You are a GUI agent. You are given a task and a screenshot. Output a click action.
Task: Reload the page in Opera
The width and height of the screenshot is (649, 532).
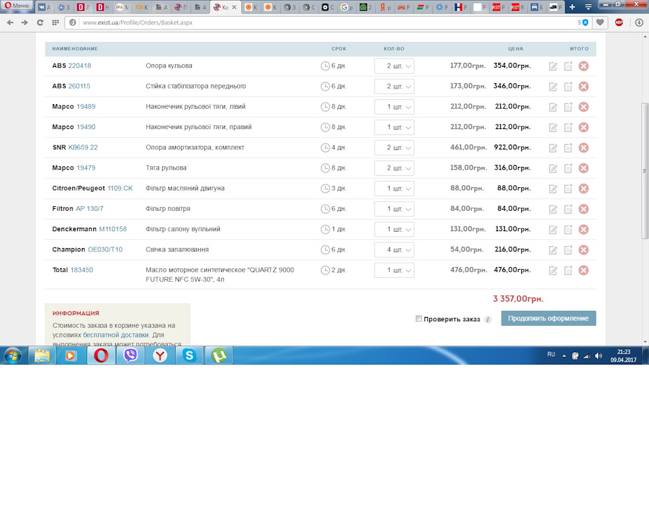pyautogui.click(x=40, y=22)
